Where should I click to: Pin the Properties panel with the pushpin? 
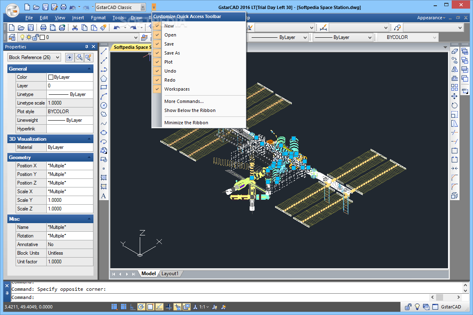tap(86, 47)
